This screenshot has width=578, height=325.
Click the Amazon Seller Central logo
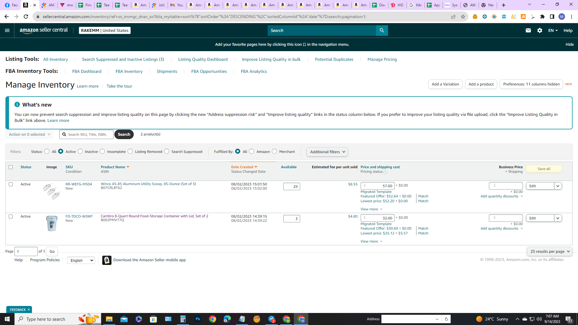tap(44, 30)
